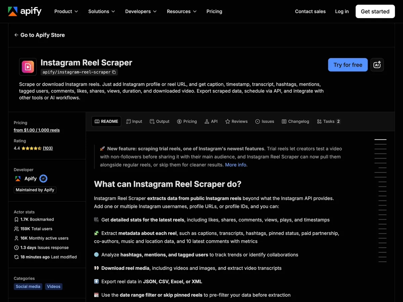Open the API tab
Screen dimensions: 403x302
tap(211, 121)
